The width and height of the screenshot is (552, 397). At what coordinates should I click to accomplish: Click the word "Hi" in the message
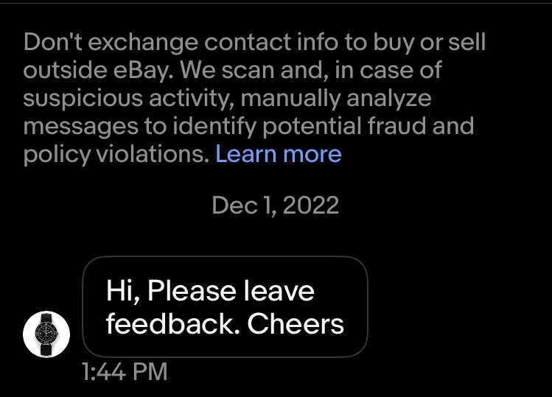point(120,291)
